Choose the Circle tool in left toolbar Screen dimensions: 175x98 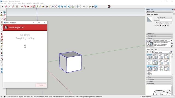[x=2, y=25]
